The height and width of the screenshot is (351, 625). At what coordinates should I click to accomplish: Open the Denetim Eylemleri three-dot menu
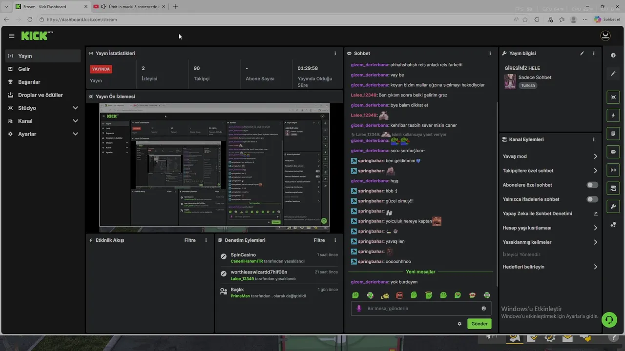pyautogui.click(x=335, y=240)
